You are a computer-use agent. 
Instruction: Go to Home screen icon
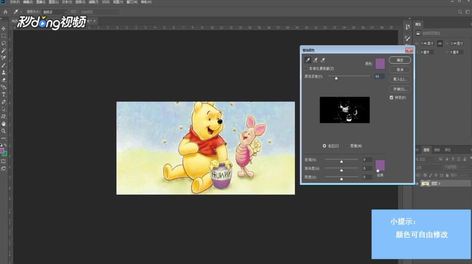pos(5,12)
